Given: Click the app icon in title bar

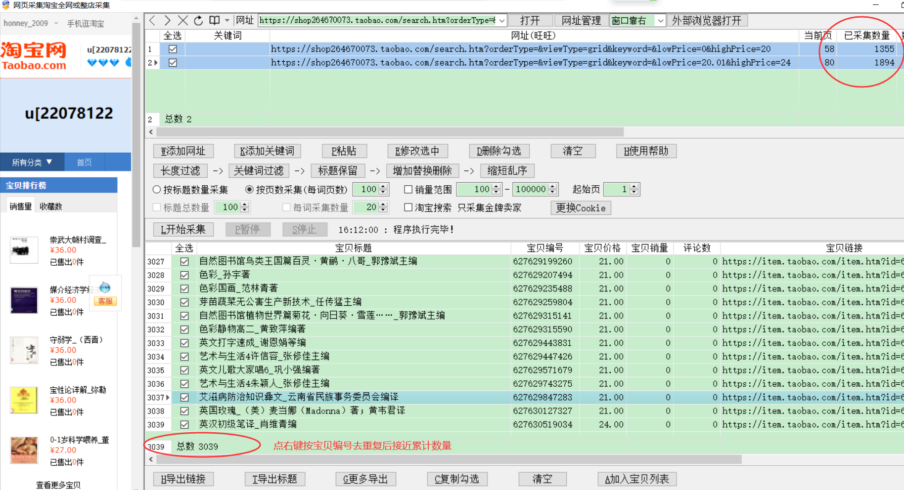Looking at the screenshot, I should coord(5,5).
